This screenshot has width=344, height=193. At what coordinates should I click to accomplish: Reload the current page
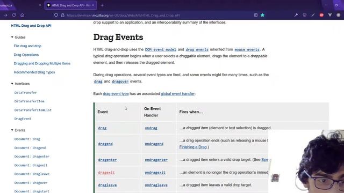point(14,15)
